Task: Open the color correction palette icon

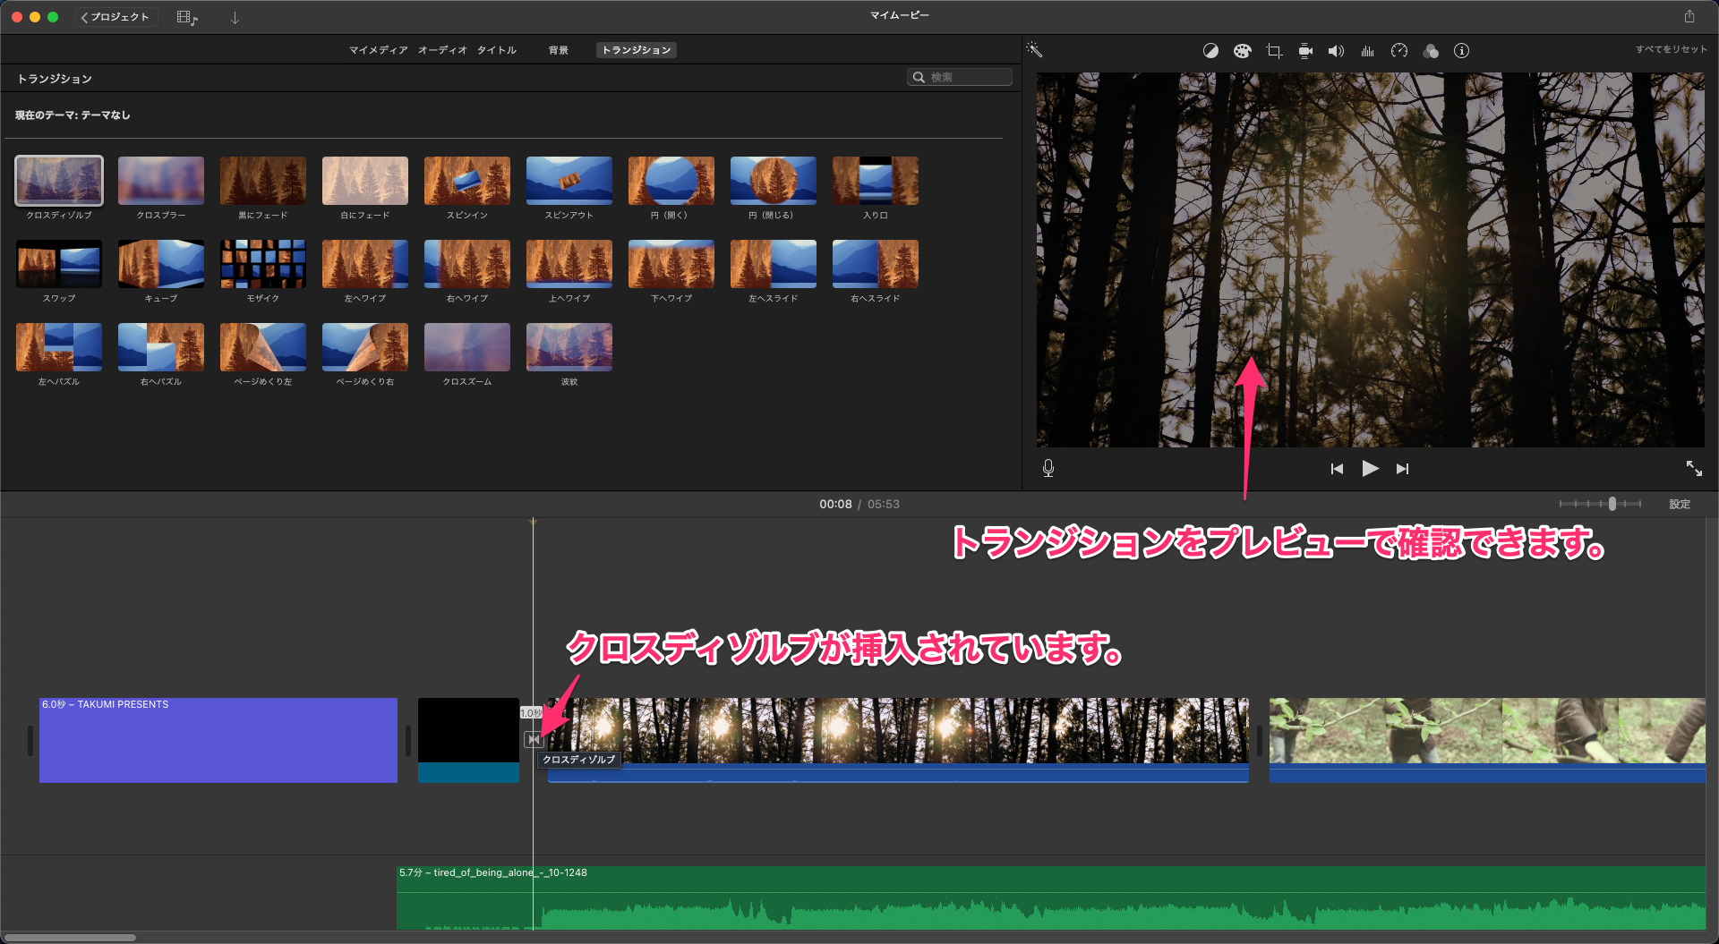Action: 1242,51
